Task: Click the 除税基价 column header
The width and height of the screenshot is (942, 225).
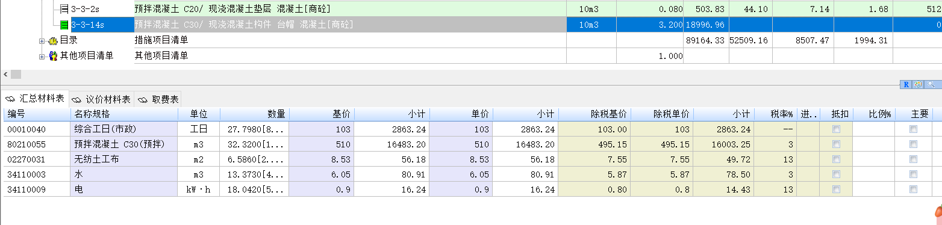Action: [x=594, y=114]
